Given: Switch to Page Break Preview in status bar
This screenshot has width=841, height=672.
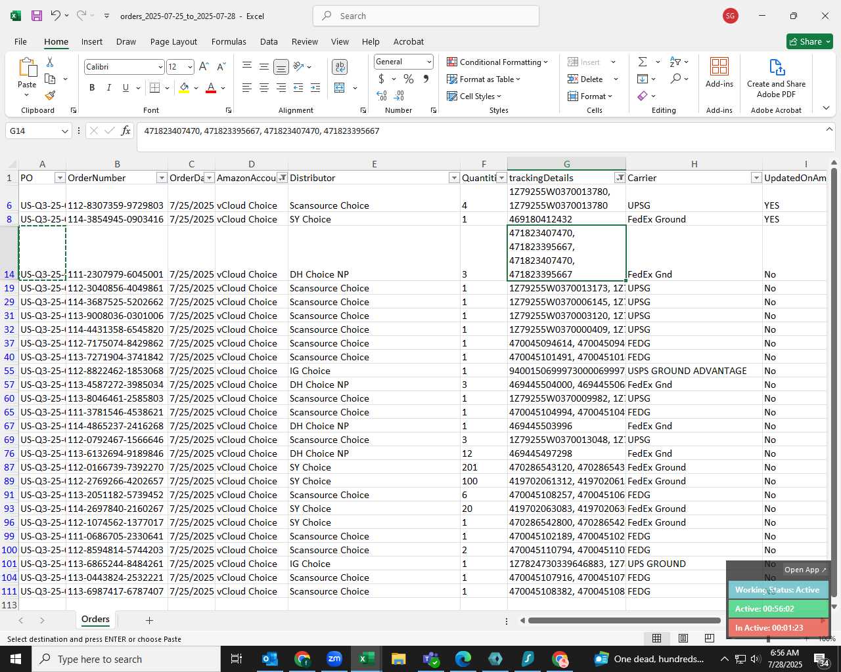Looking at the screenshot, I should coord(709,639).
